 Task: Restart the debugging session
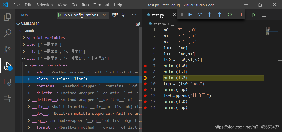tap(230, 15)
